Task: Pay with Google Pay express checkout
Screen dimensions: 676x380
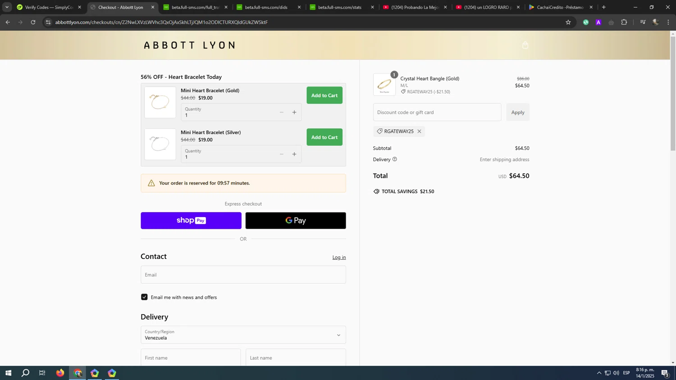Action: point(296,221)
